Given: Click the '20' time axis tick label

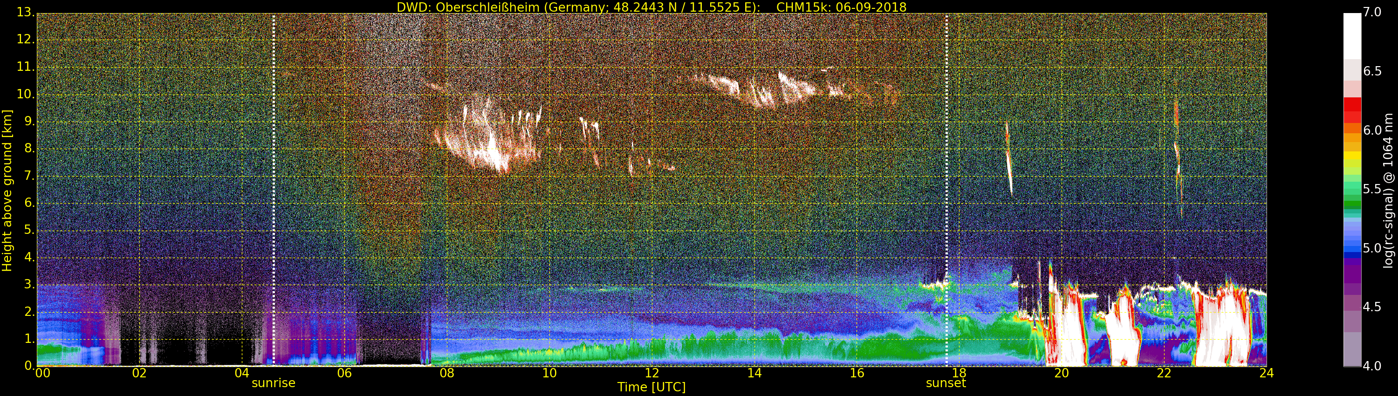Looking at the screenshot, I should tap(1062, 373).
